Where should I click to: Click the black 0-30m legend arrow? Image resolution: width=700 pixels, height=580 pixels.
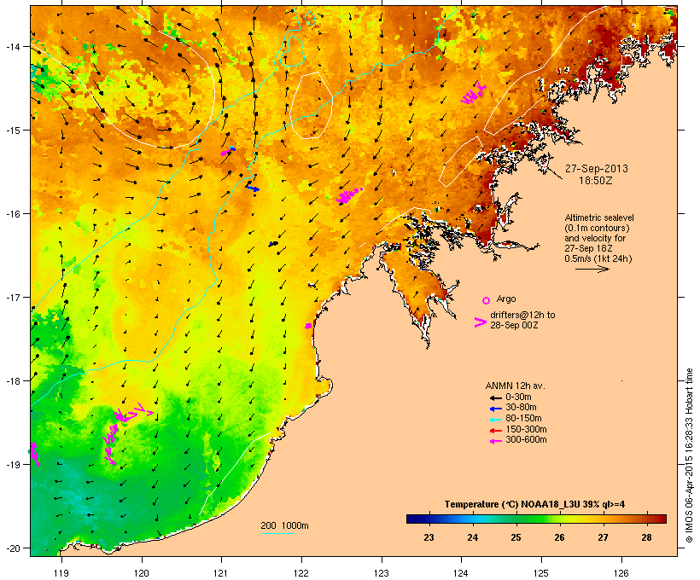(495, 397)
